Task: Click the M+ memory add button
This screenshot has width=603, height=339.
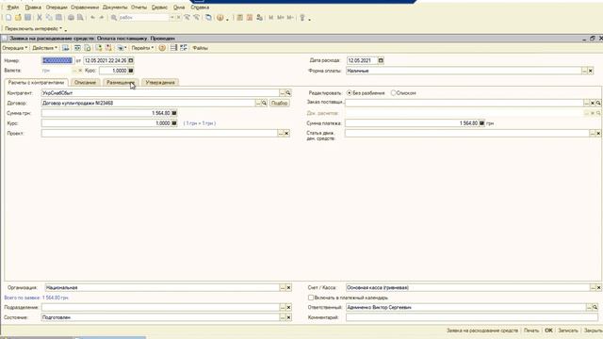Action: coord(281,18)
